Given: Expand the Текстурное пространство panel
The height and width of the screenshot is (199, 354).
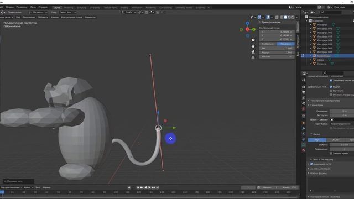Looking at the screenshot, I should coord(325,101).
